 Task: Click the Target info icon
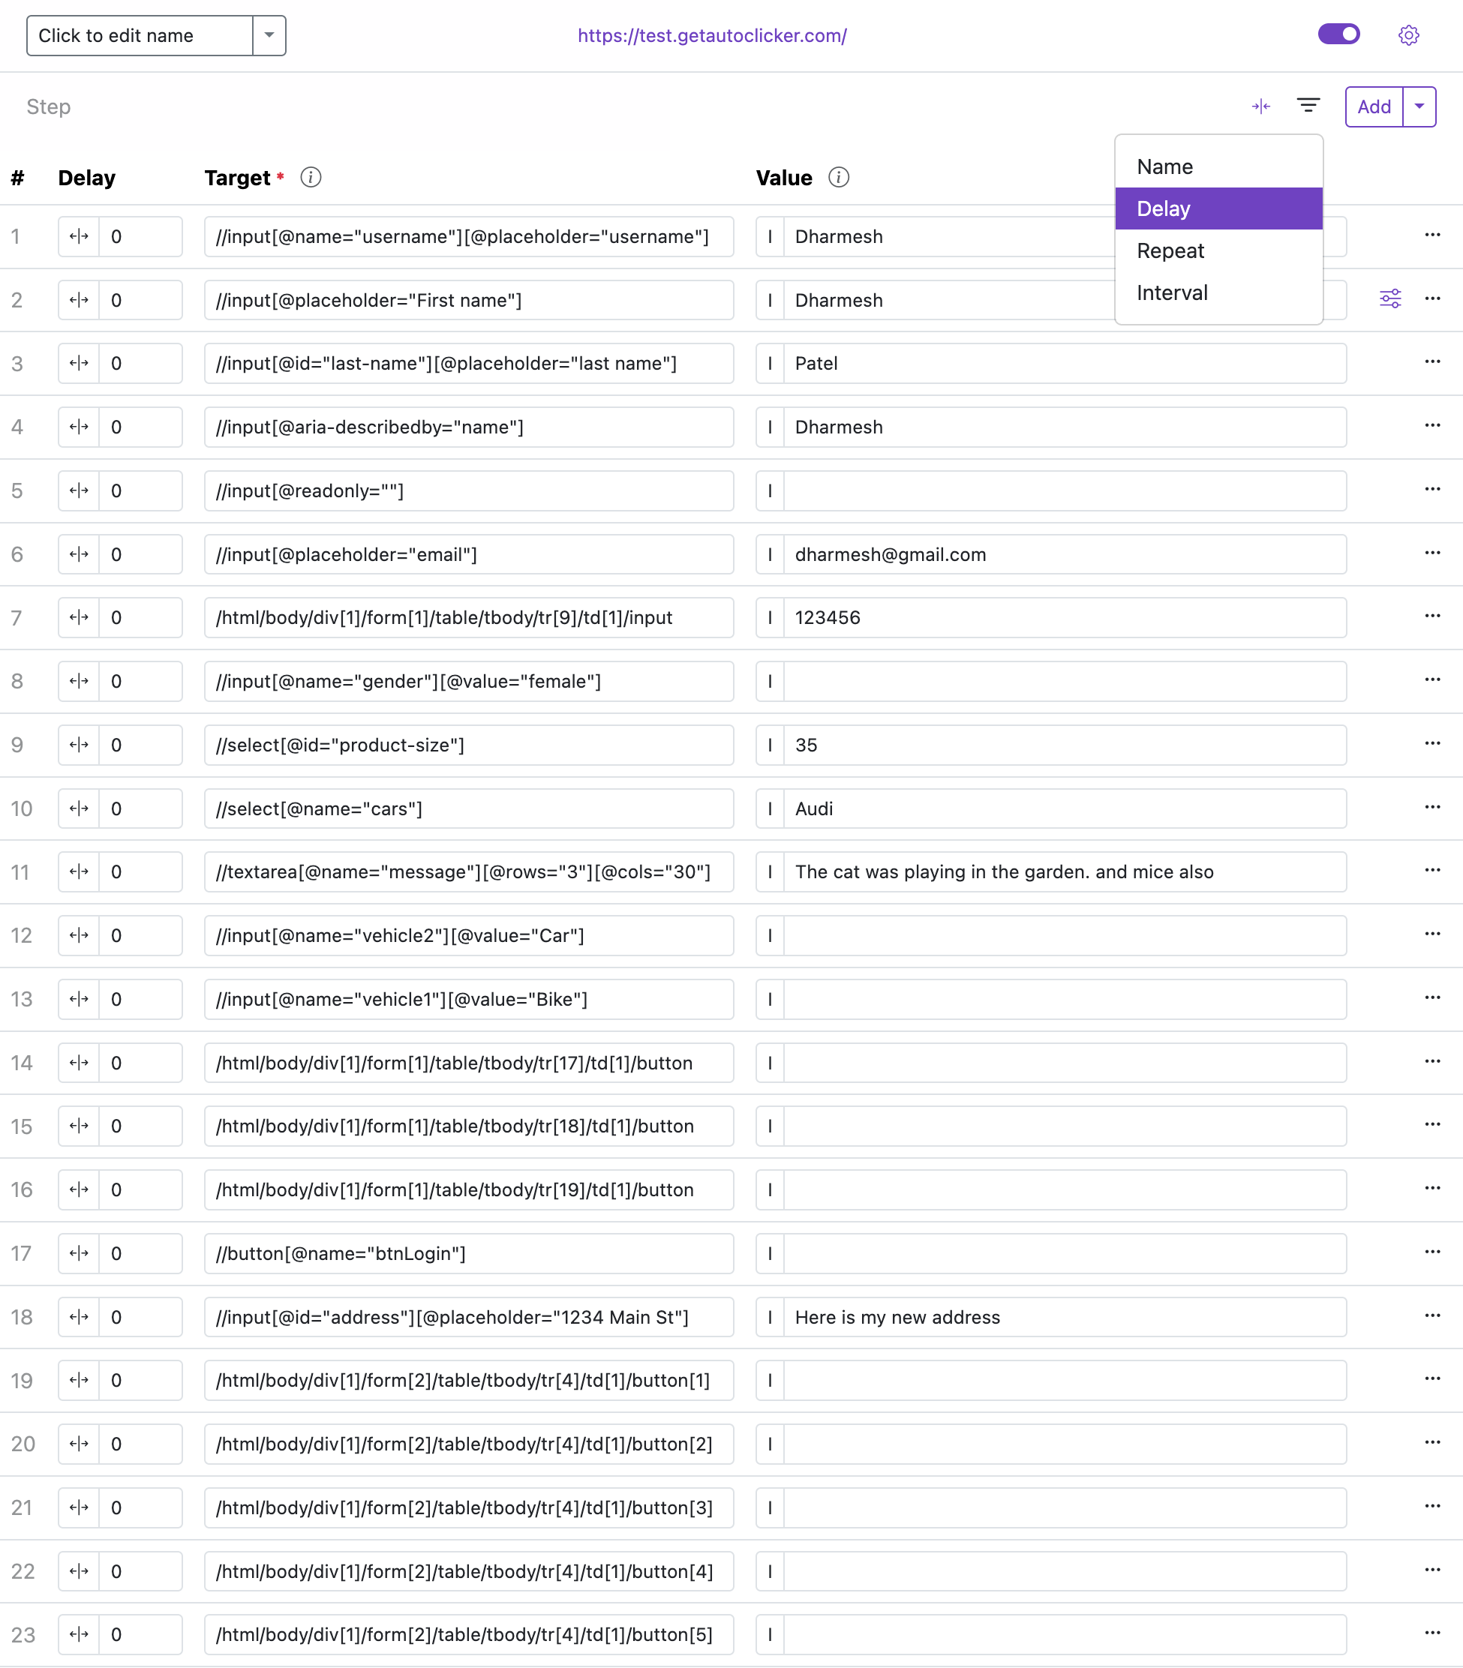311,177
